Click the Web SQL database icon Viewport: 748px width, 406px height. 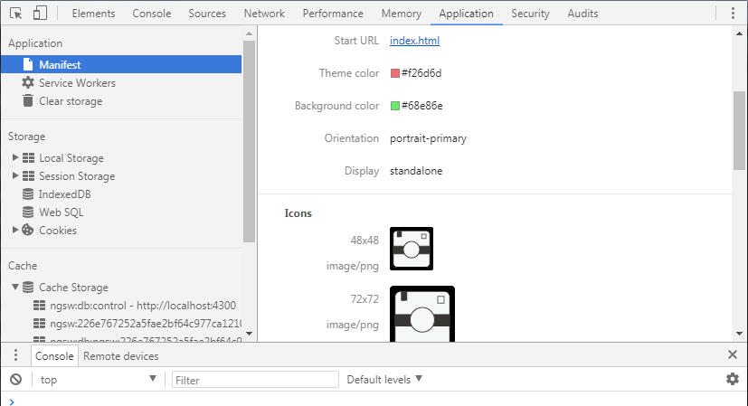coord(28,212)
